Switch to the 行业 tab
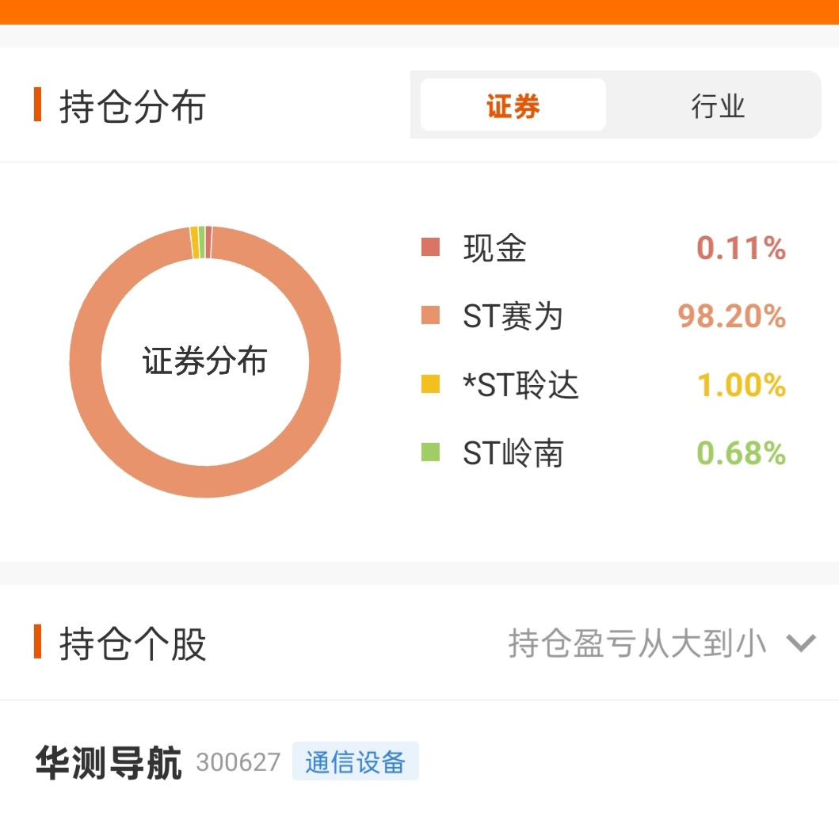Image resolution: width=839 pixels, height=813 pixels. 718,105
